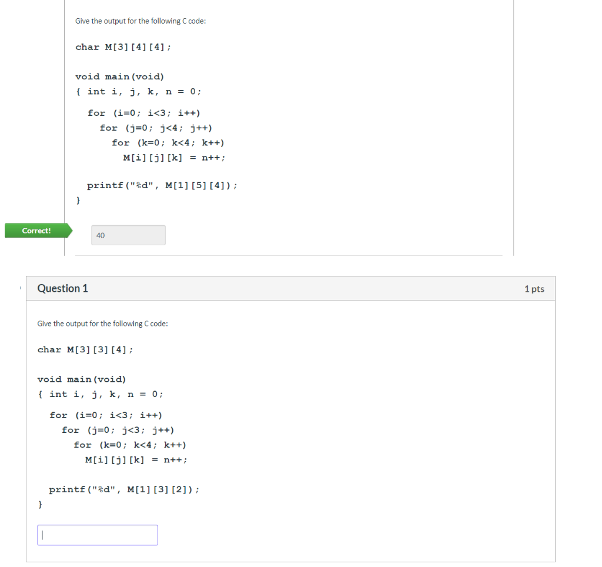Image resolution: width=602 pixels, height=567 pixels.
Task: Click the M[i][j][k] = n++ statement
Action: click(x=135, y=459)
